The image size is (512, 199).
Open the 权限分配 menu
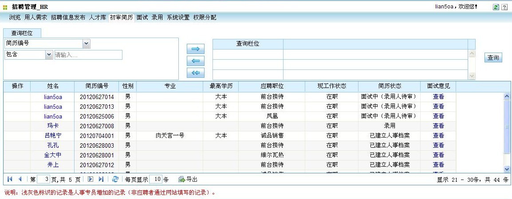coord(205,18)
